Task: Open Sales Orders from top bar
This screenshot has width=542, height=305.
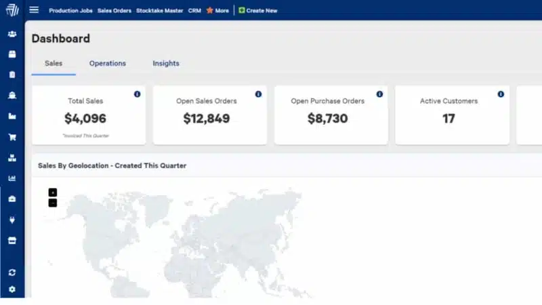Action: pos(114,11)
